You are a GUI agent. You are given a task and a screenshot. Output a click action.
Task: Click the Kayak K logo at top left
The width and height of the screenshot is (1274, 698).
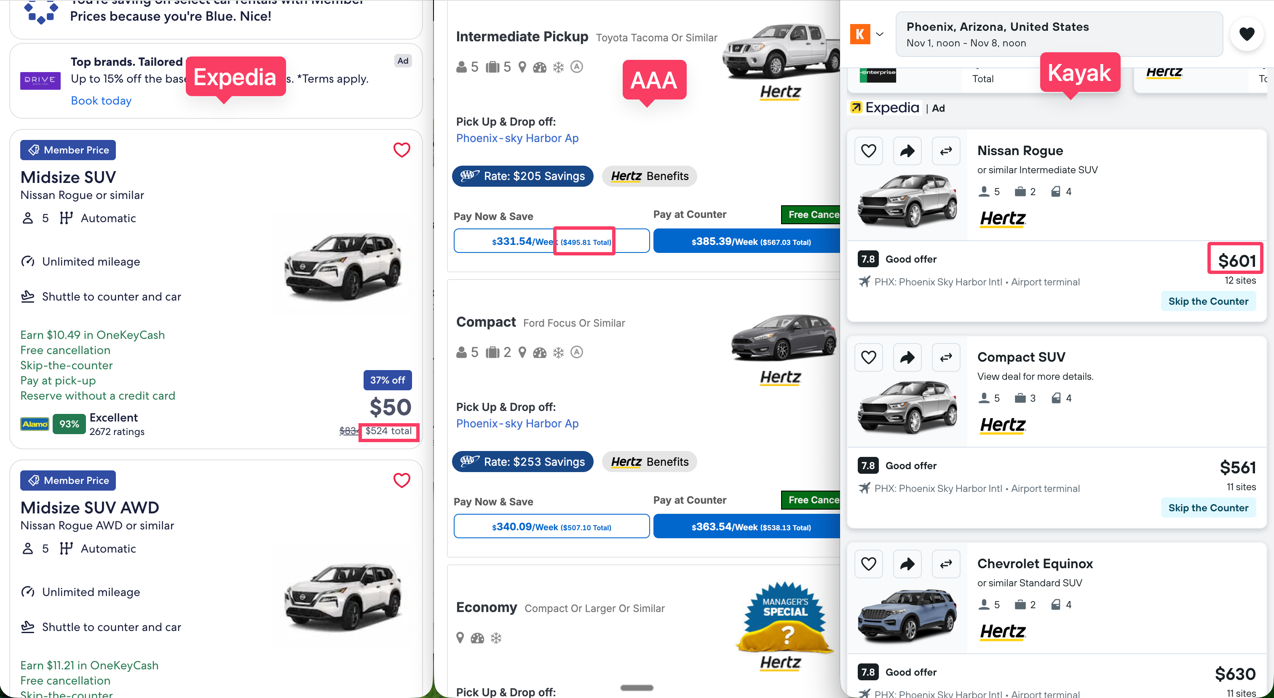[860, 34]
